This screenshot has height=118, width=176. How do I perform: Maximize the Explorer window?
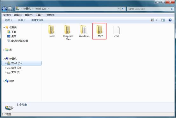click(163, 2)
